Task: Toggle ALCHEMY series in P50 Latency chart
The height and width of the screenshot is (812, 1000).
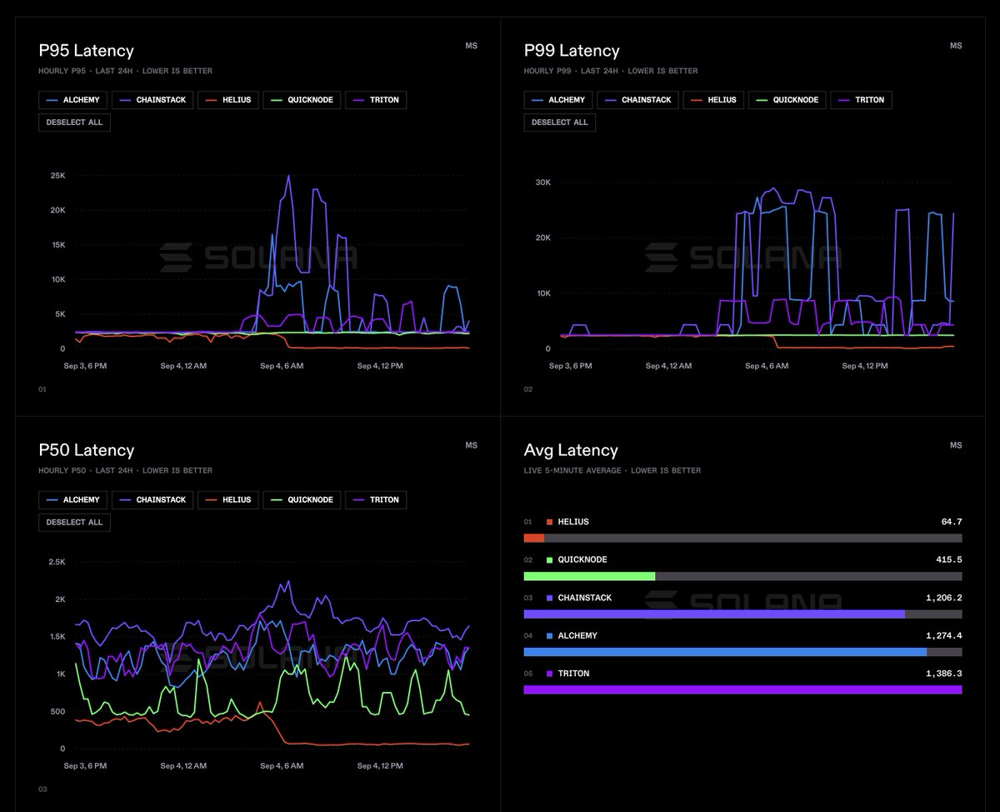Action: [72, 500]
